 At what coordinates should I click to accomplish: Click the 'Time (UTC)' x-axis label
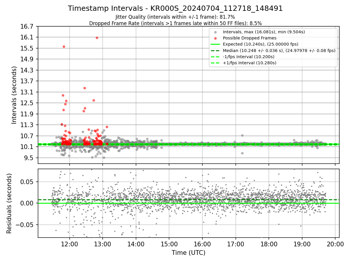click(188, 252)
